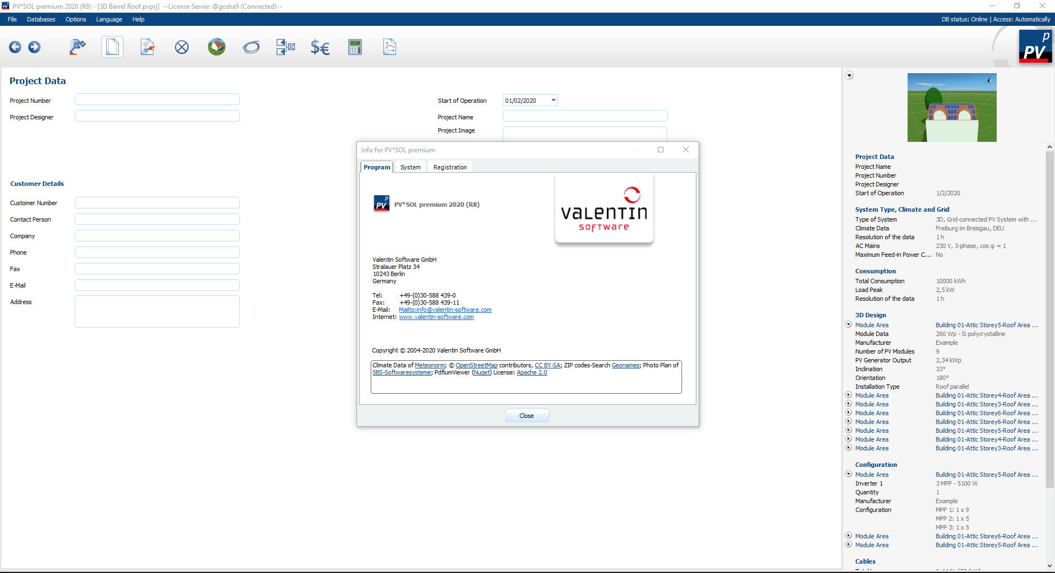Click the Project Number input field
Image resolution: width=1055 pixels, height=573 pixels.
pos(157,100)
